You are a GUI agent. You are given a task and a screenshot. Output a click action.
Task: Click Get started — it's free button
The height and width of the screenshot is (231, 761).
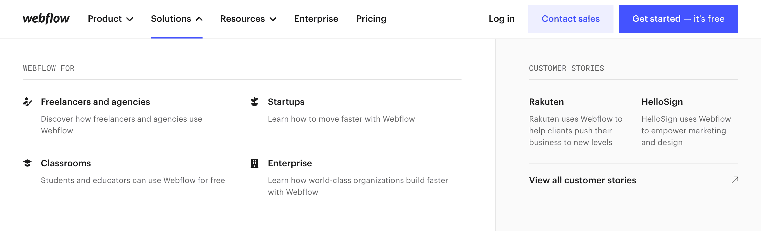678,19
